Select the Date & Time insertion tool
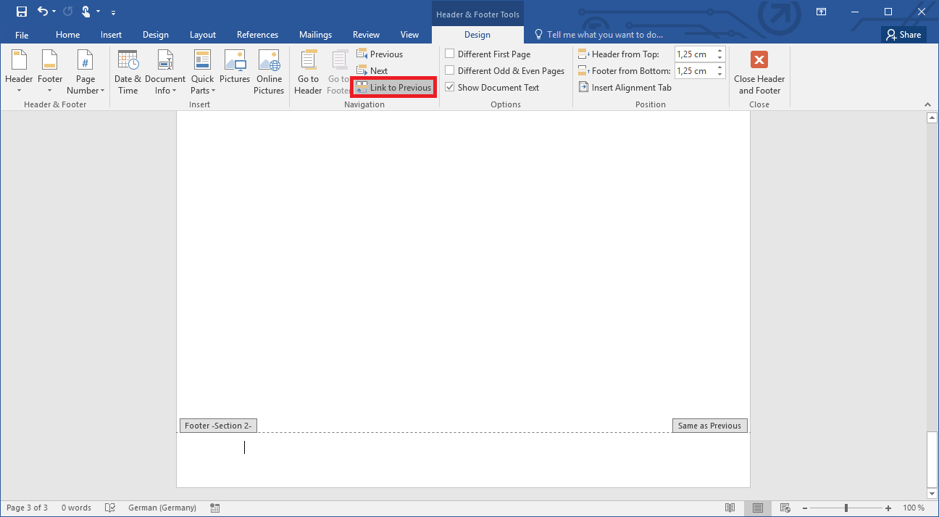The width and height of the screenshot is (939, 517). [128, 72]
